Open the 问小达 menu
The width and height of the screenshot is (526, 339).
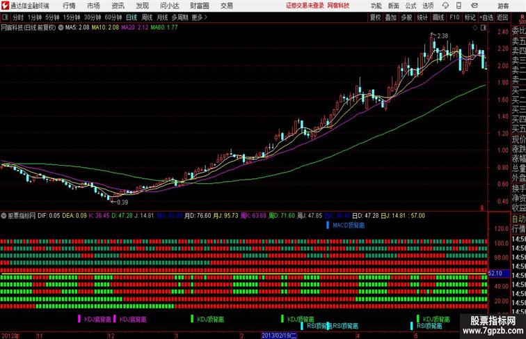pyautogui.click(x=170, y=6)
